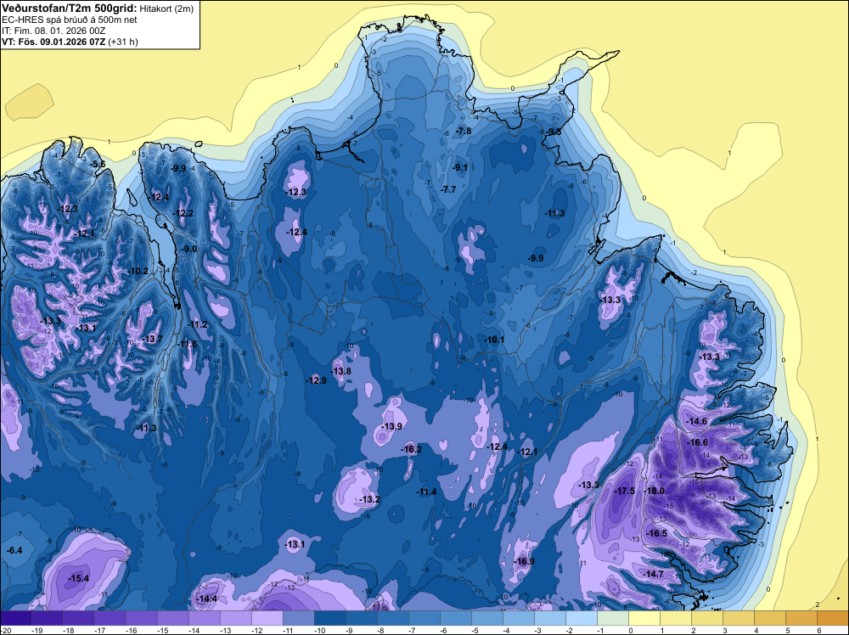
Task: Click the -7.8 temperature value on map
Action: 464,131
